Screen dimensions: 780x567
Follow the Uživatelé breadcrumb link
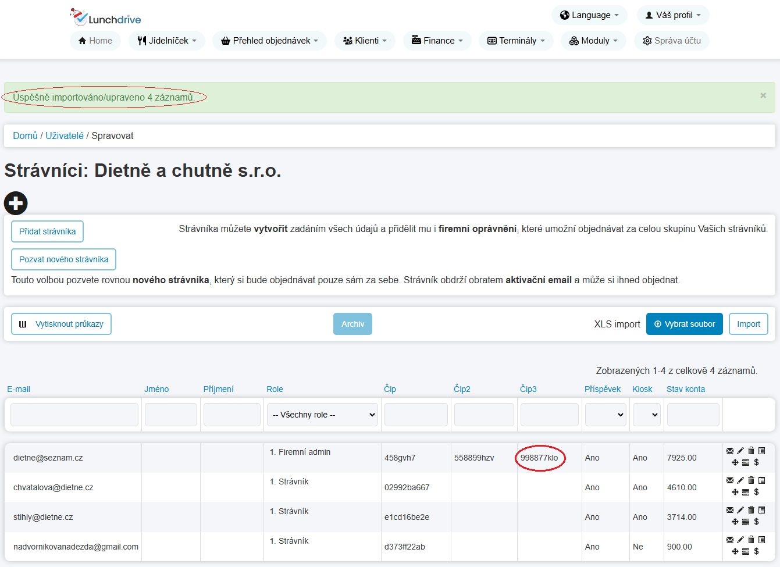[x=65, y=135]
